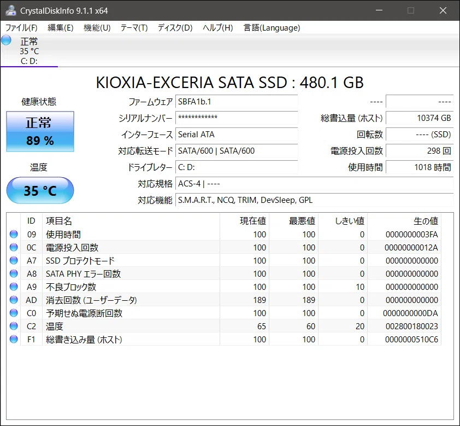Click status orb in 消去回数 (ユーザーデータ) row
The width and height of the screenshot is (460, 426).
point(14,300)
